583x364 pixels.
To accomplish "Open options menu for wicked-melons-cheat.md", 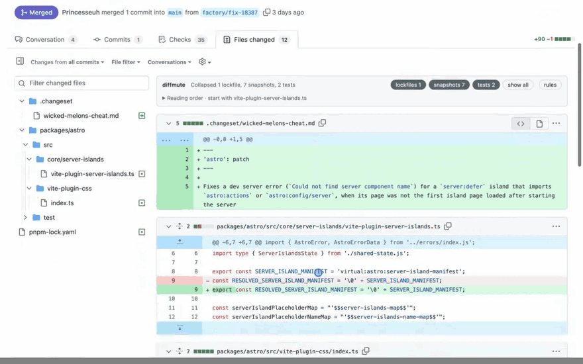I will click(556, 123).
